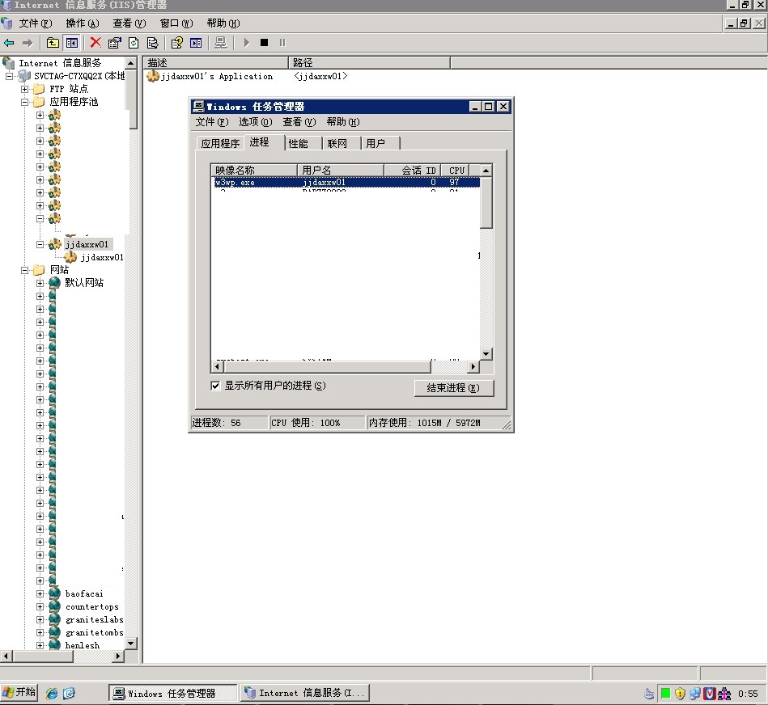Collapse the SVCTAG-C7XQQ2X server node

coord(9,76)
